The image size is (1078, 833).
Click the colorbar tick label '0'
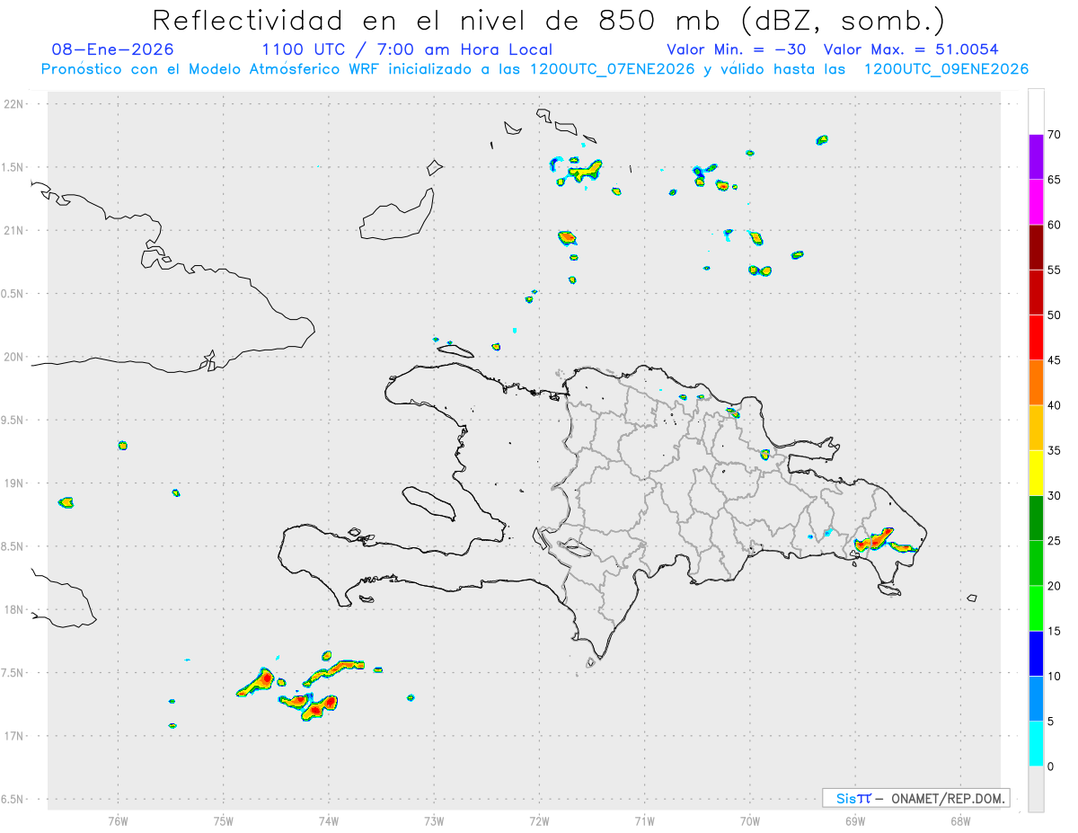(1051, 767)
